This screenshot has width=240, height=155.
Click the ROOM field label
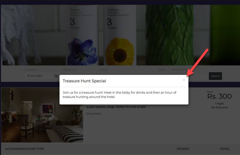(x=104, y=70)
